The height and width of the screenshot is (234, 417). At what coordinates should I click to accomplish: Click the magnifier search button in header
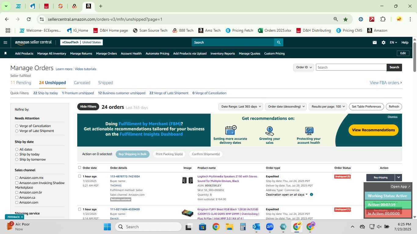pos(278,42)
